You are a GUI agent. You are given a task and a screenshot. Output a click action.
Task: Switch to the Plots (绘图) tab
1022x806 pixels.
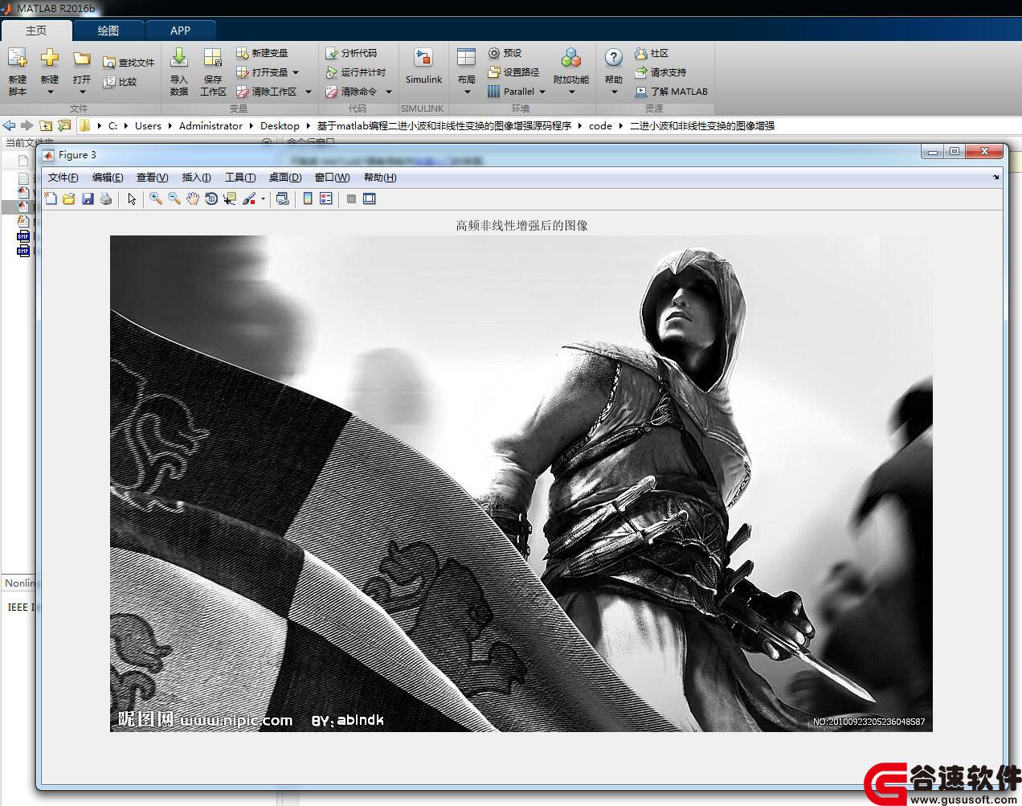(108, 31)
